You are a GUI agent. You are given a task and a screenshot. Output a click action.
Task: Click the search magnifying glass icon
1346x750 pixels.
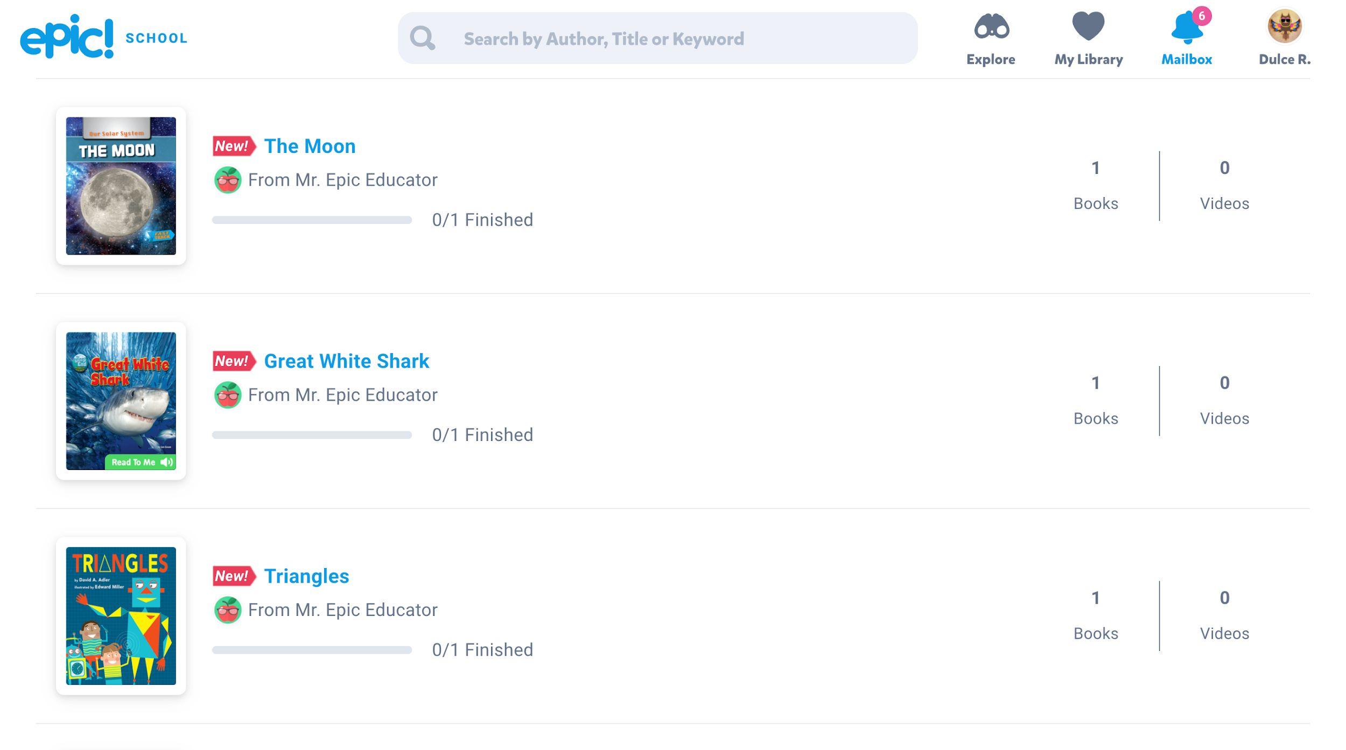[422, 38]
